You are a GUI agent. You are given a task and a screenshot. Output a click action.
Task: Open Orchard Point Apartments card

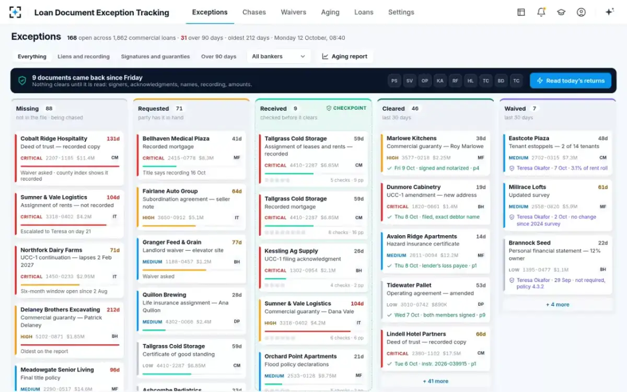click(x=313, y=370)
